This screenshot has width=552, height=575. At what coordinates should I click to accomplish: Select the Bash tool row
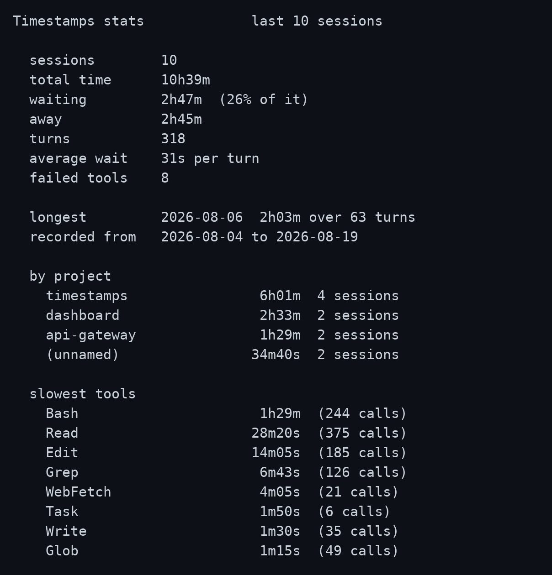[x=227, y=414]
